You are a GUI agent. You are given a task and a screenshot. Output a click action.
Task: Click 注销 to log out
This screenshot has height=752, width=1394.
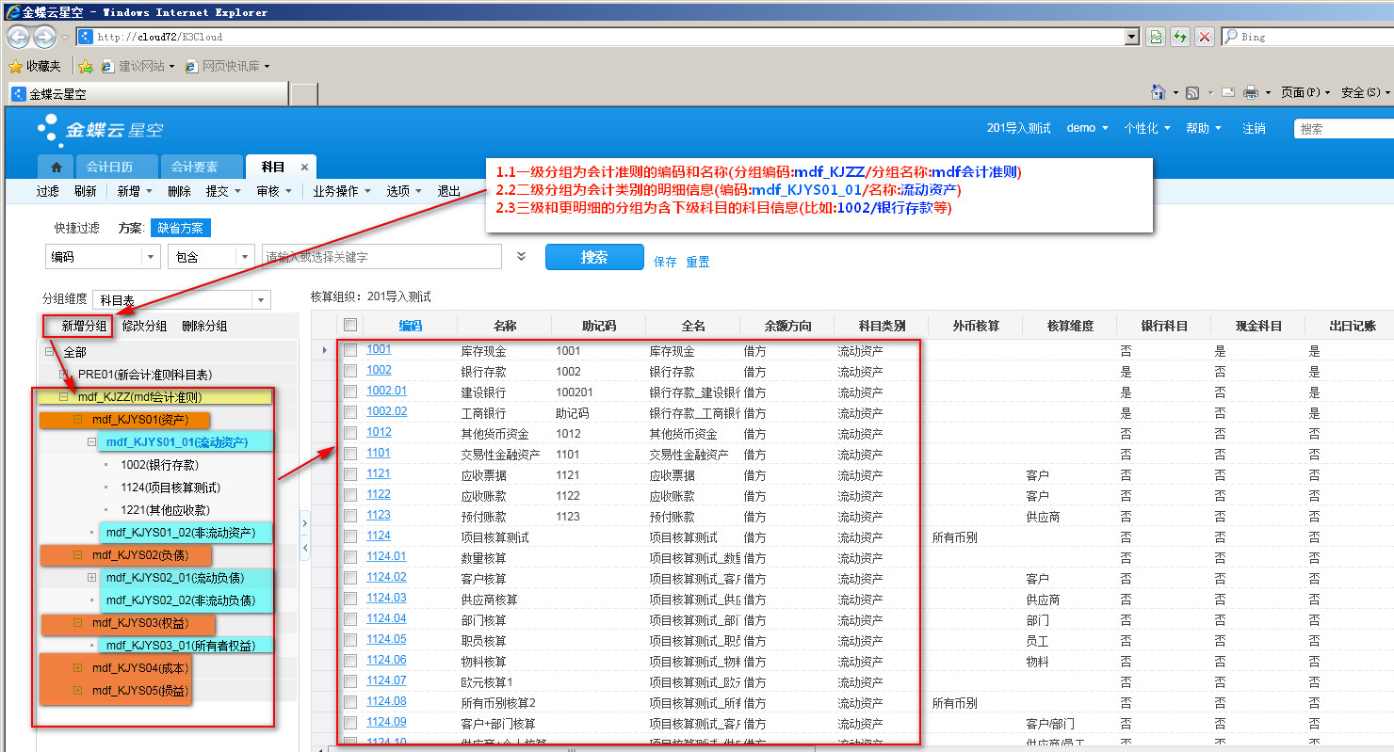click(x=1254, y=128)
